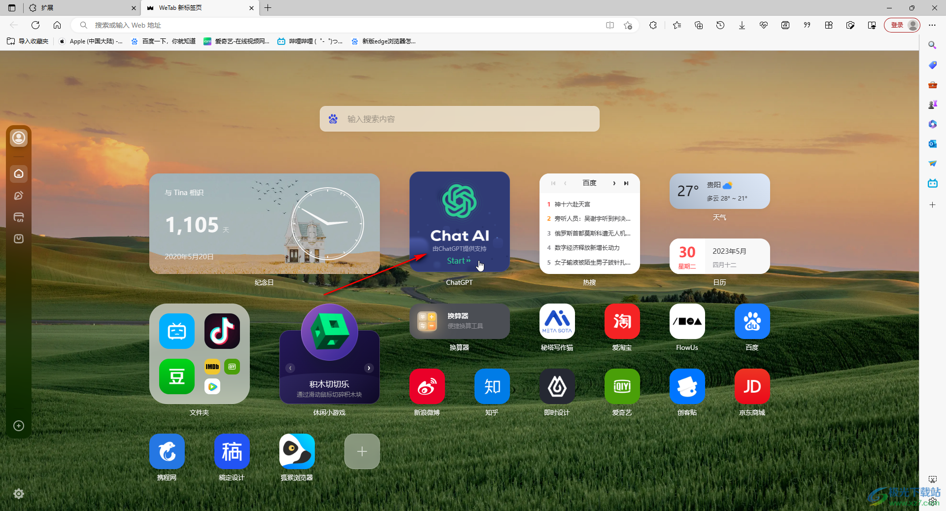Change search engine via Baidu paw icon

(333, 119)
